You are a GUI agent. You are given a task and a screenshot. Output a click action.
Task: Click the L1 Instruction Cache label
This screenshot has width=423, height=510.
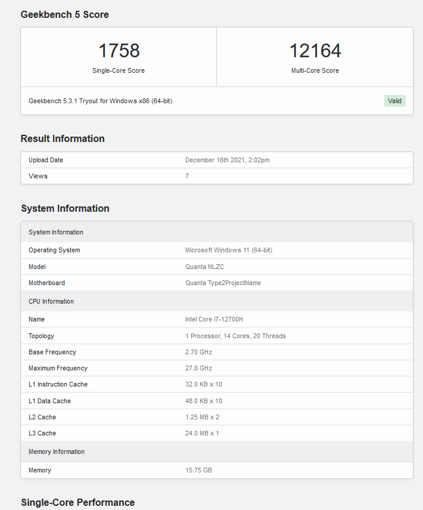click(58, 385)
